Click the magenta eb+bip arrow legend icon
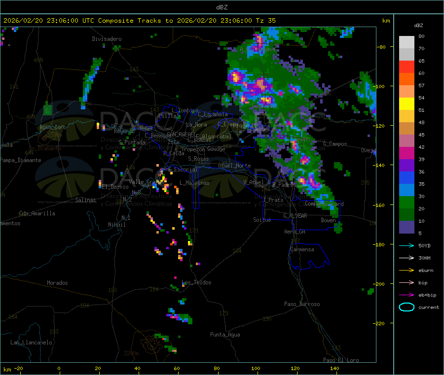Viewport: 444px width, 375px height. pos(407,295)
